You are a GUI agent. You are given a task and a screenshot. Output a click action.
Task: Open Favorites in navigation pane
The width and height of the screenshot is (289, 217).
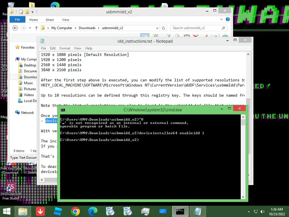click(28, 47)
